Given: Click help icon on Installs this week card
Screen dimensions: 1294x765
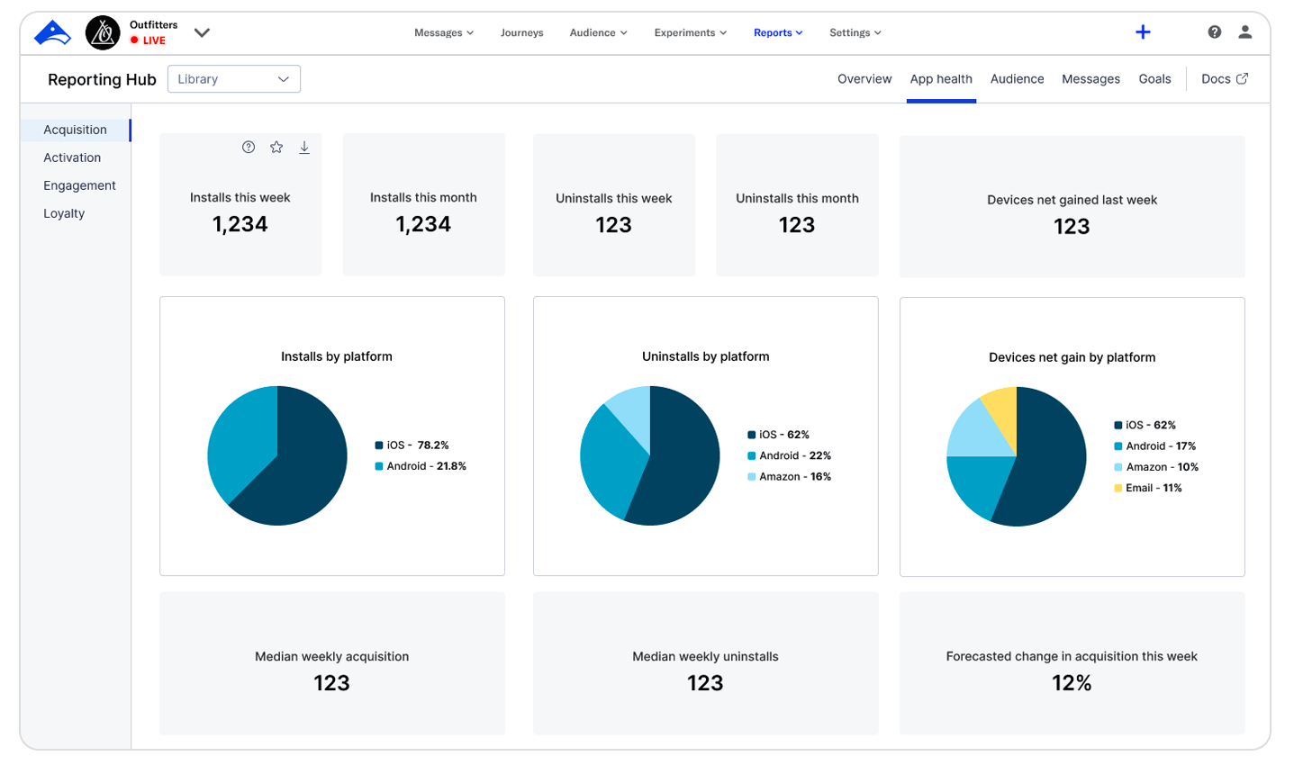Looking at the screenshot, I should [249, 148].
